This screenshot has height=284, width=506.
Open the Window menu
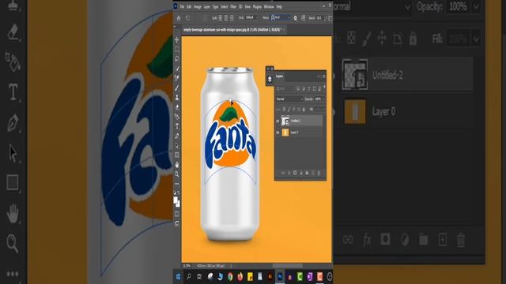pyautogui.click(x=269, y=7)
